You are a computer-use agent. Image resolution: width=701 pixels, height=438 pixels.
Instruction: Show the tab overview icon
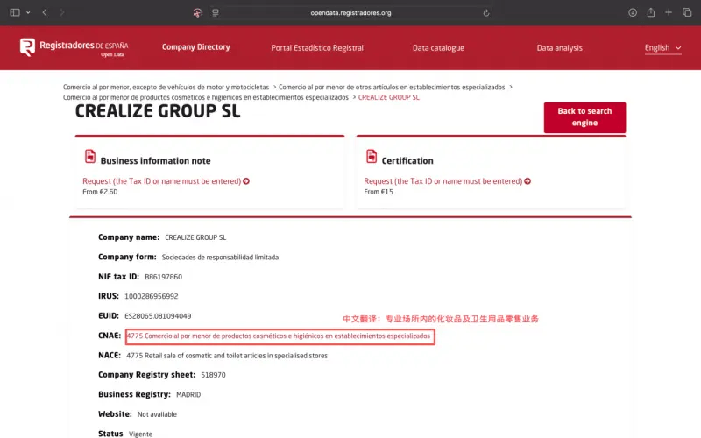tap(687, 12)
